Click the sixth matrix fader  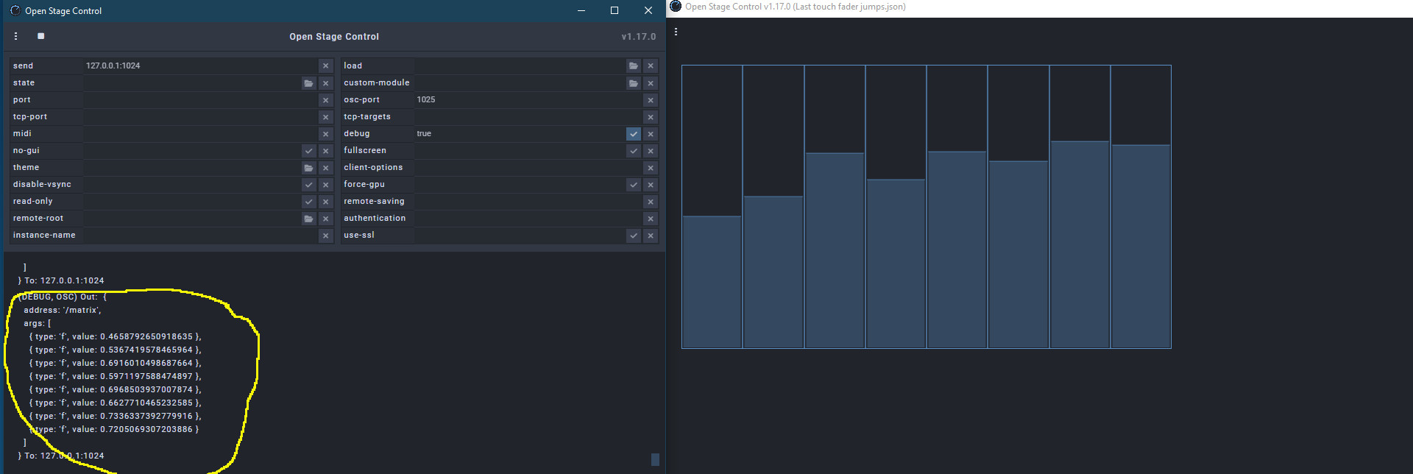coord(1019,207)
